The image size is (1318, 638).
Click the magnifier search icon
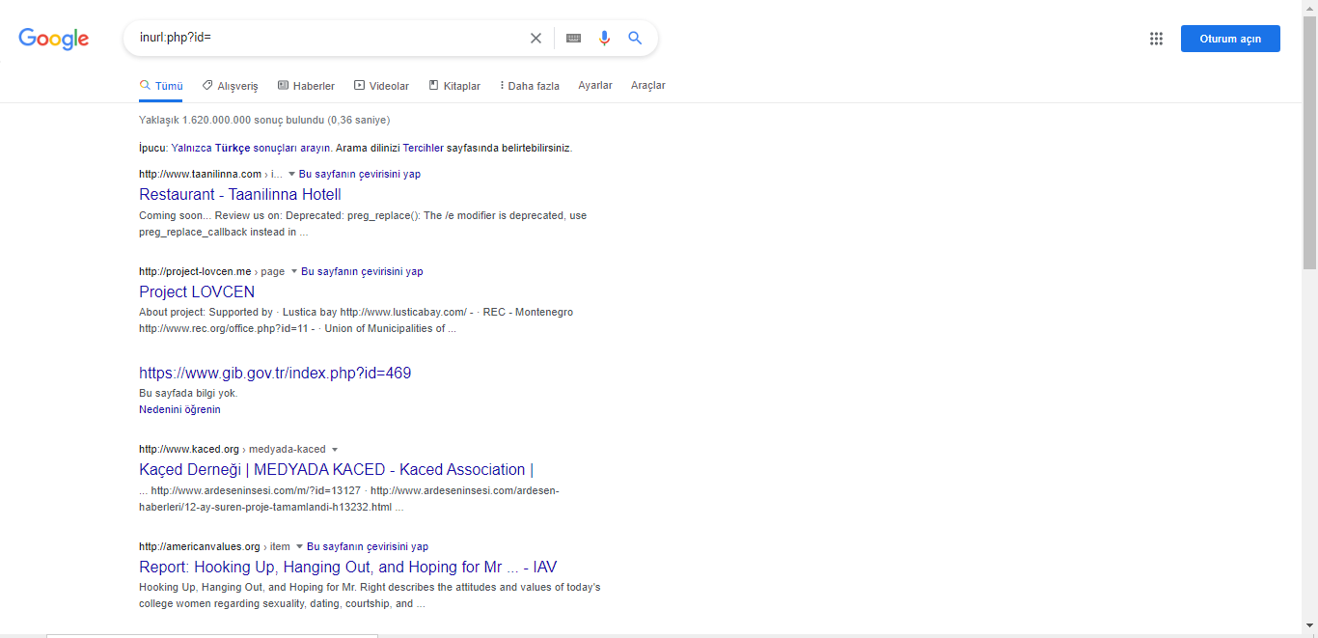[635, 39]
